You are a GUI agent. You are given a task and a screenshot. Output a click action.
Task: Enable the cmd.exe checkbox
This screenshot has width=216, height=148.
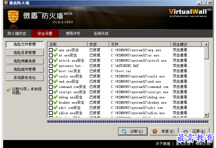pos(51,81)
